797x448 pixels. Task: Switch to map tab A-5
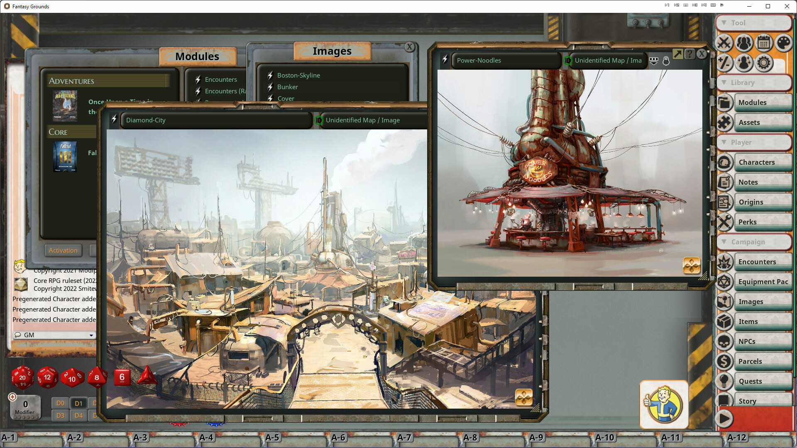pyautogui.click(x=273, y=437)
